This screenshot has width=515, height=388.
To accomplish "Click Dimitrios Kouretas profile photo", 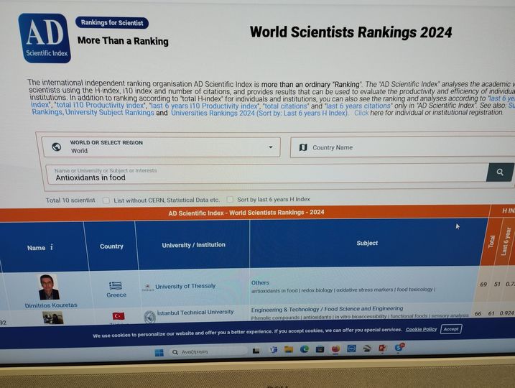I will [x=49, y=287].
